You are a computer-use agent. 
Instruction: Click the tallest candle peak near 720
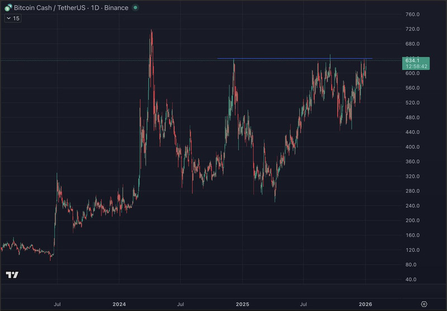[151, 31]
